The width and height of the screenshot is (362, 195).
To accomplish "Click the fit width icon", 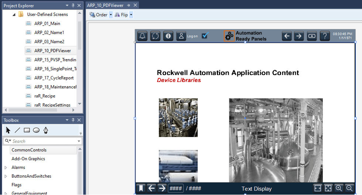I will click(318, 188).
